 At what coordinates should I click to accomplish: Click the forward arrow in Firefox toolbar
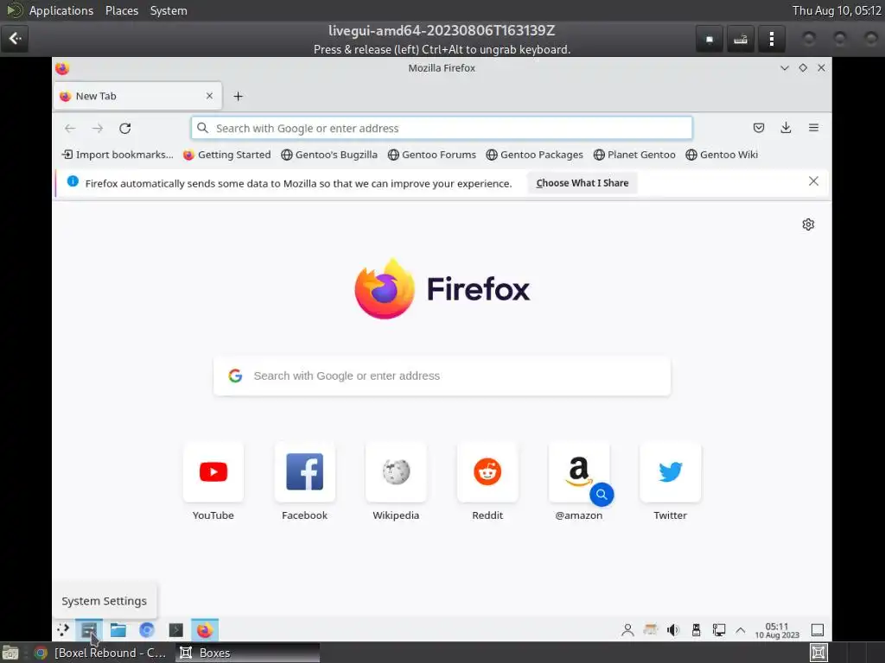pos(98,129)
